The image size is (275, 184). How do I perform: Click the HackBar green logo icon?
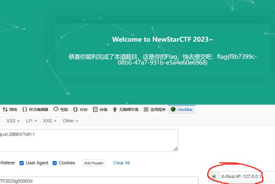[173, 110]
